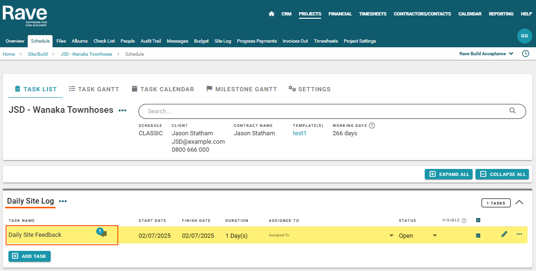Open three-dot menu beside JSD - Wanaka Townhoses

123,111
